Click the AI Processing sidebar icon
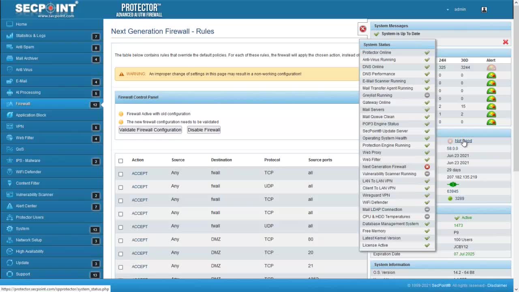Screen dimensions: 519x292 [x=10, y=92]
